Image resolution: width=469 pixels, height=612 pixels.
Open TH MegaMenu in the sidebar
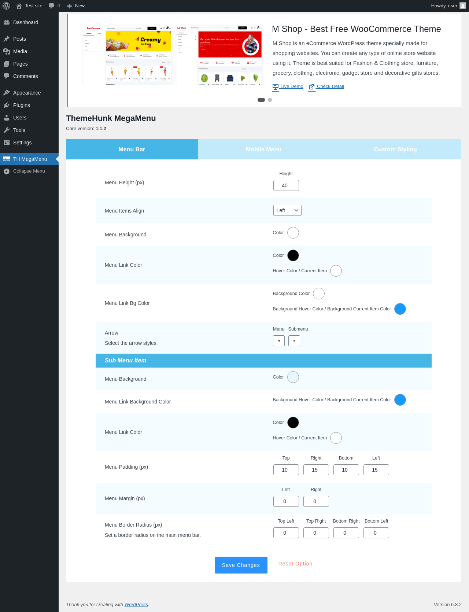(29, 159)
